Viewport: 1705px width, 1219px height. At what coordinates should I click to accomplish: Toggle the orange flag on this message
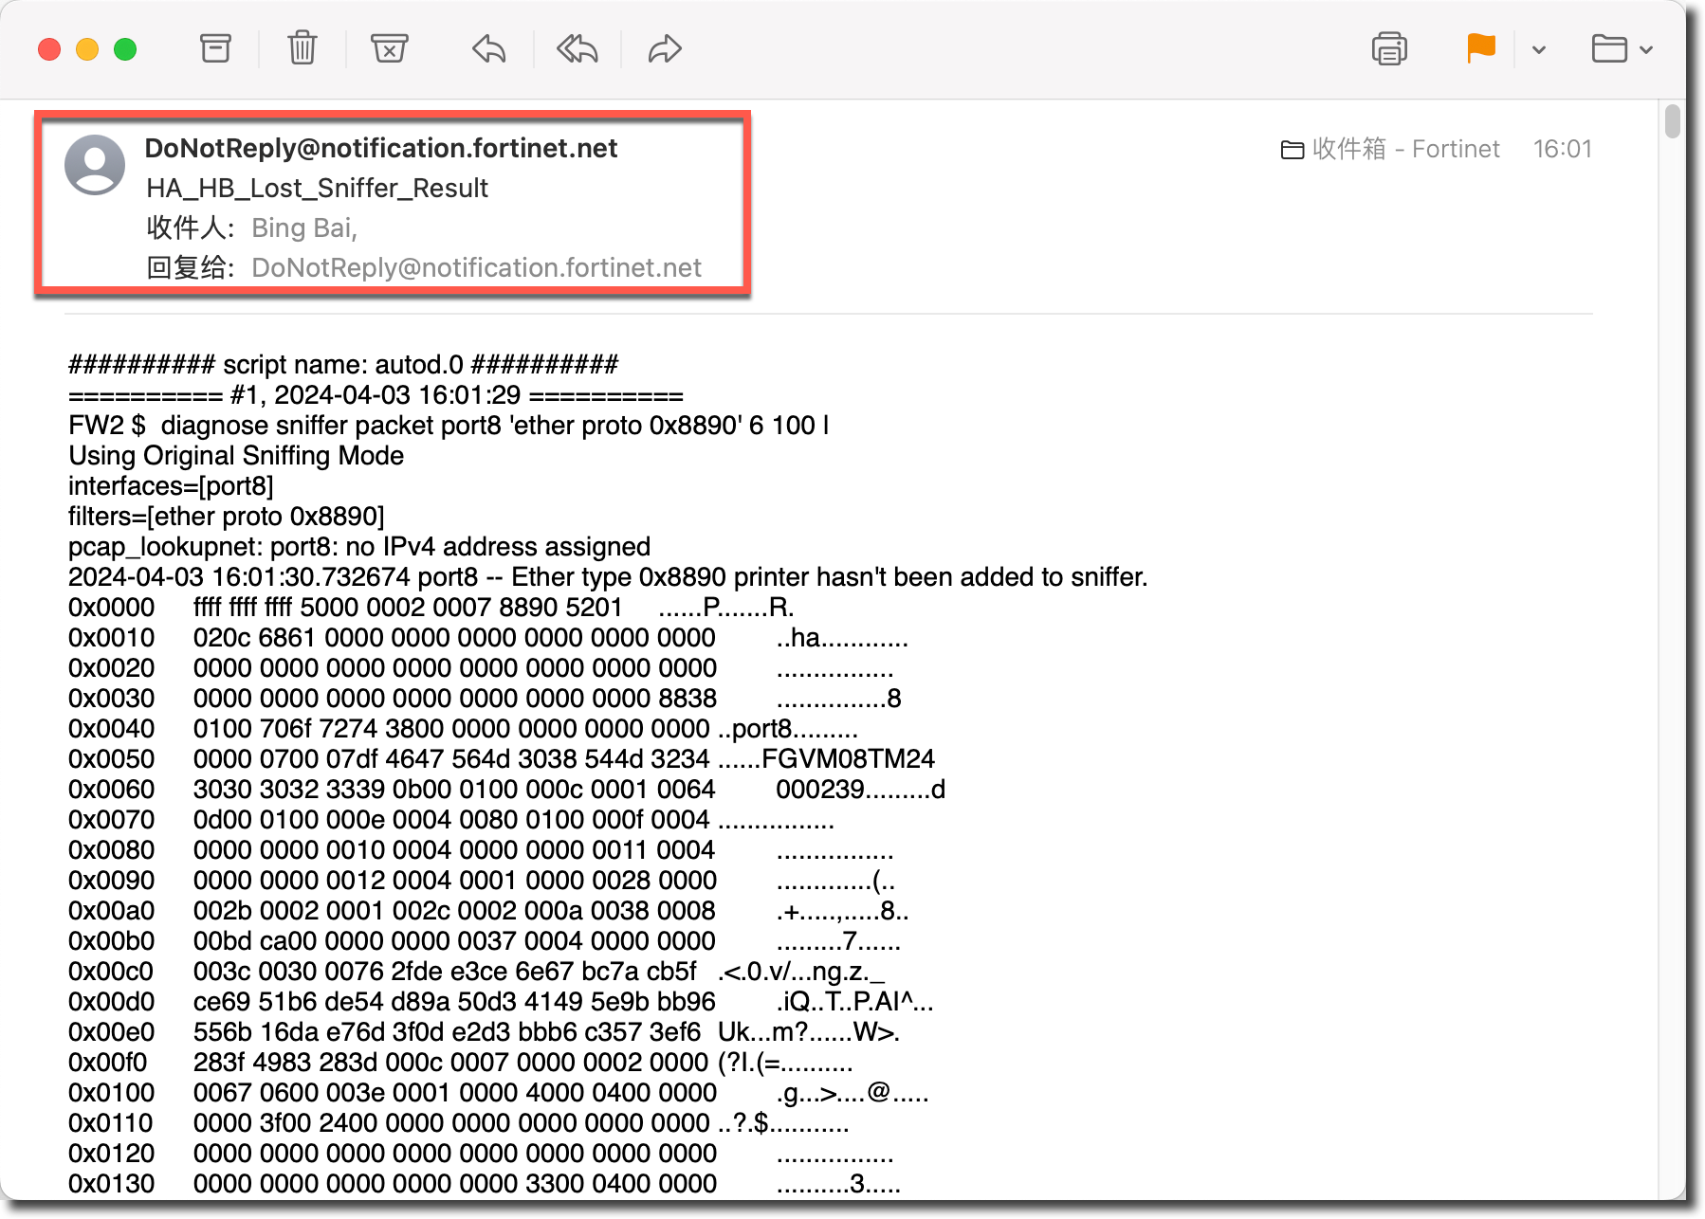[x=1480, y=48]
